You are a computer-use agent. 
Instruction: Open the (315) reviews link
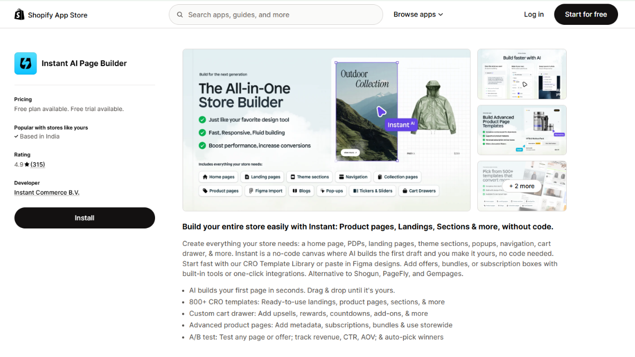pos(38,164)
